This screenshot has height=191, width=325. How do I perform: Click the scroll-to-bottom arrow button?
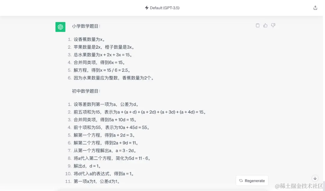(315, 178)
